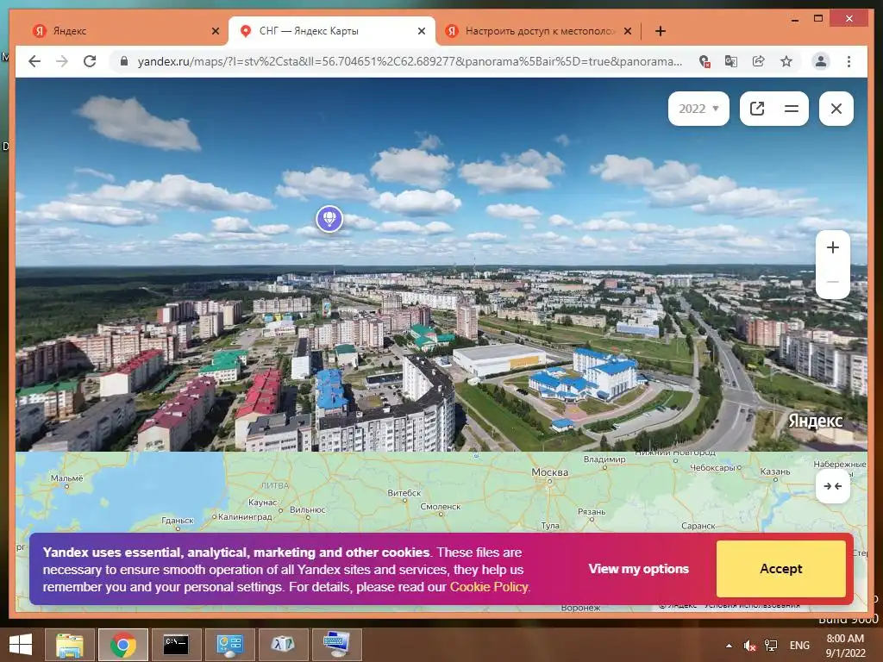
Task: Open the Cookie Policy link
Action: coord(489,586)
